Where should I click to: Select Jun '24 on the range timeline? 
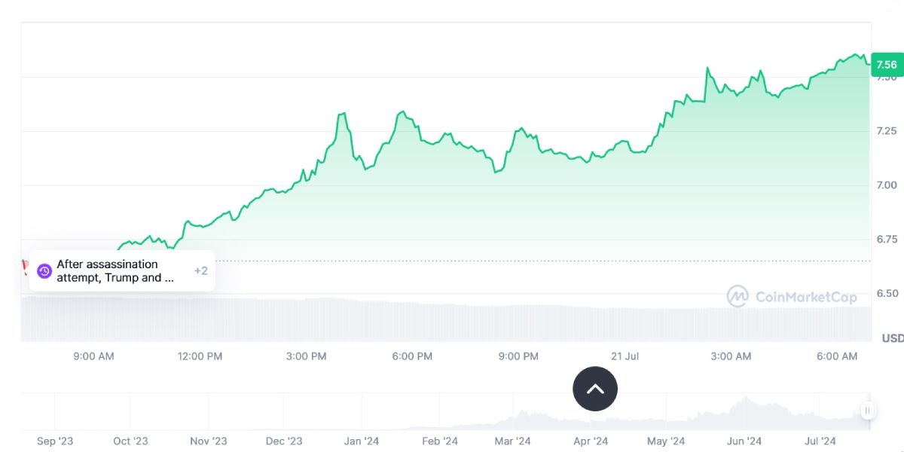tap(744, 441)
